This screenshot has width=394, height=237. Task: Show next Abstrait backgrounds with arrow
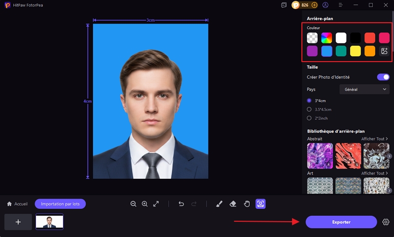click(x=389, y=156)
